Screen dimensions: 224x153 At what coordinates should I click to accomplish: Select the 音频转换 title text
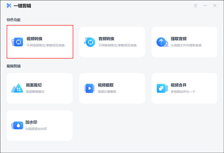click(x=106, y=39)
